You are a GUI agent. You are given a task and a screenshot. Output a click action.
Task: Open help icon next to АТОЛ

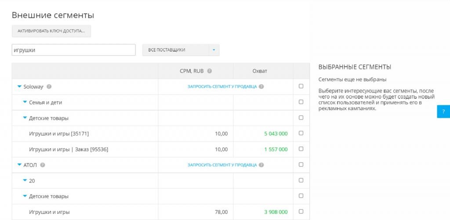point(43,165)
